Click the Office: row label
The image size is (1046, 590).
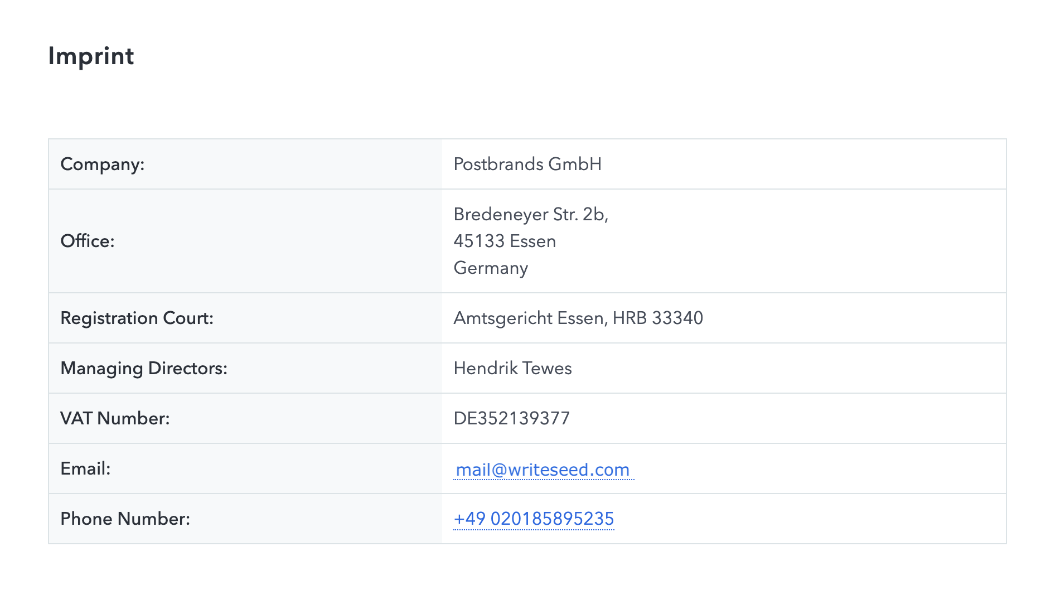[x=87, y=241]
